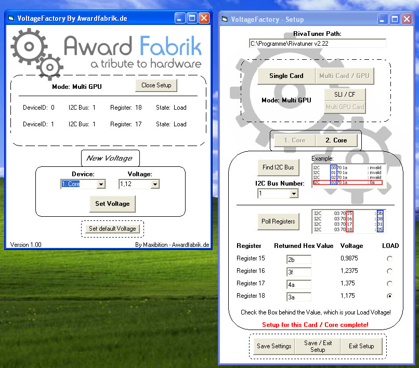
Task: Click the 'Register: 17' text in main window
Action: pyautogui.click(x=126, y=124)
